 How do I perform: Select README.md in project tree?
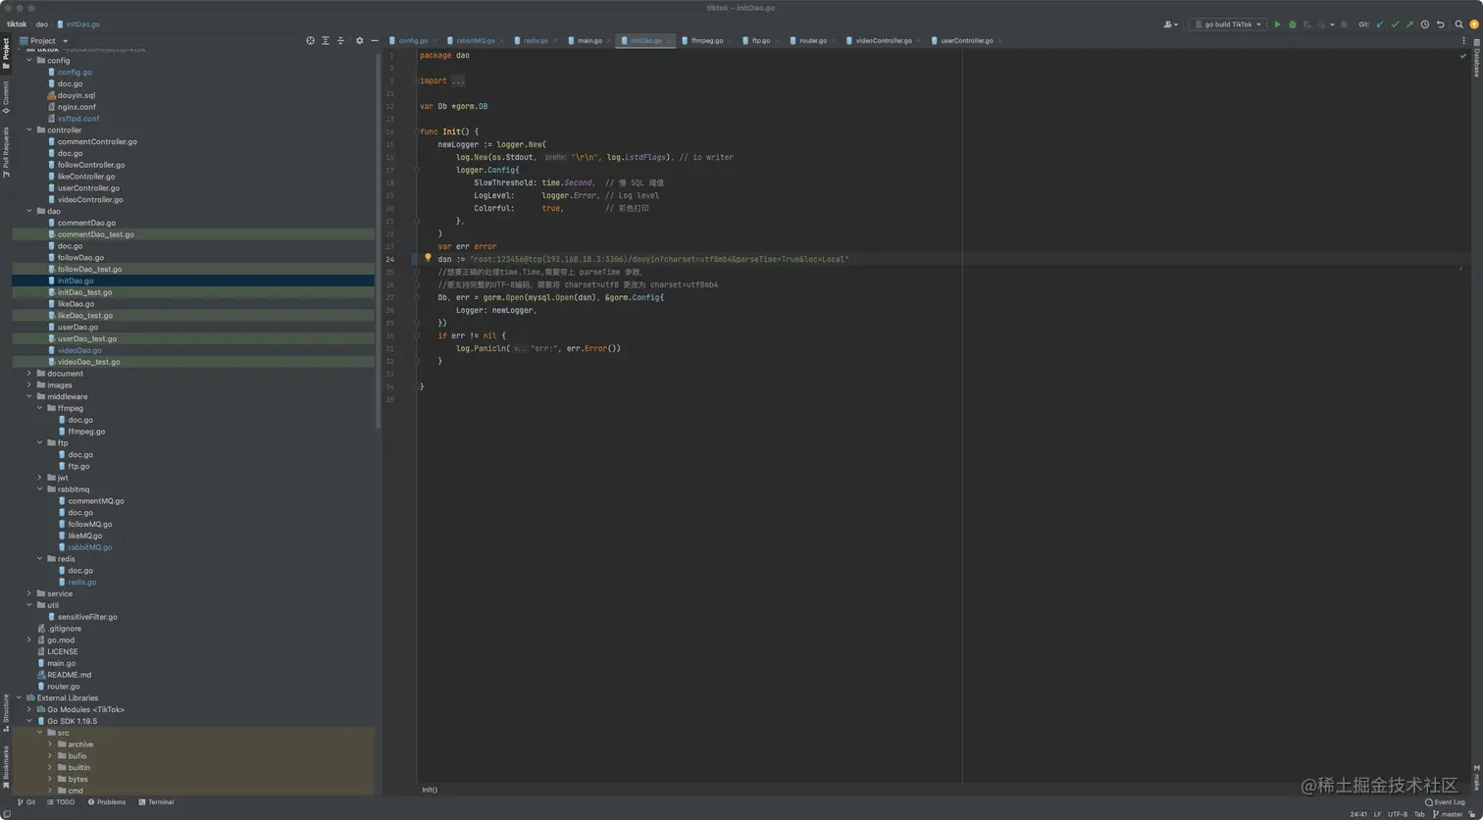click(70, 675)
